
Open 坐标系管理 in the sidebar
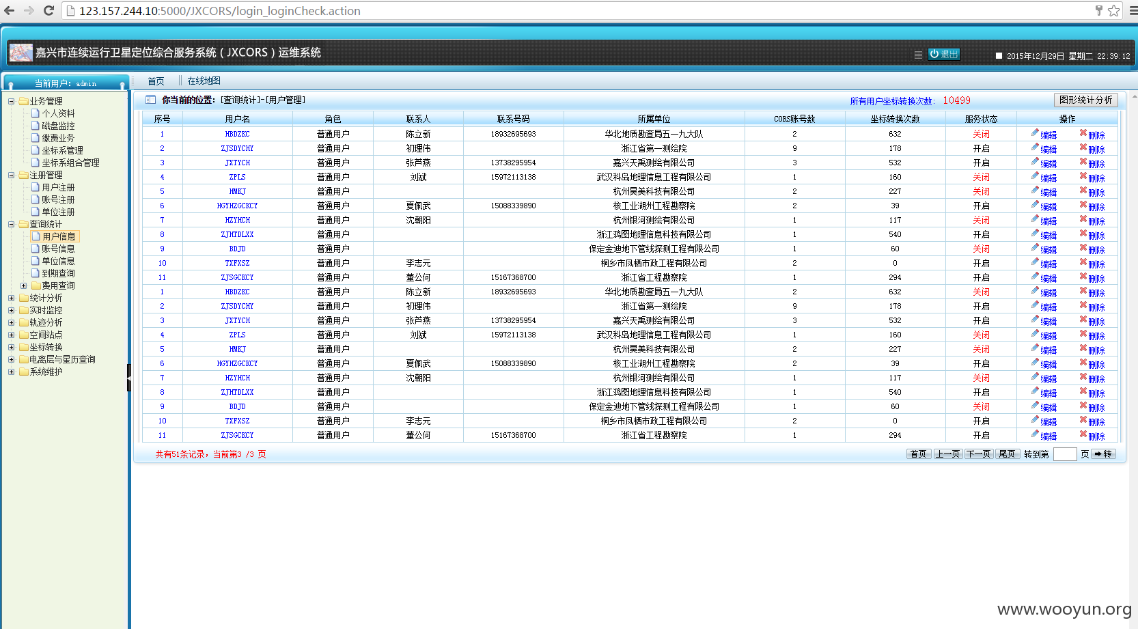point(62,150)
